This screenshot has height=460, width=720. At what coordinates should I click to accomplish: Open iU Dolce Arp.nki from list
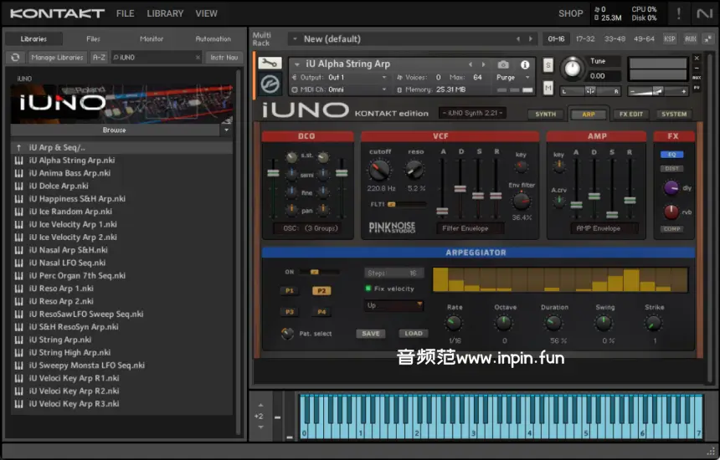pos(59,186)
